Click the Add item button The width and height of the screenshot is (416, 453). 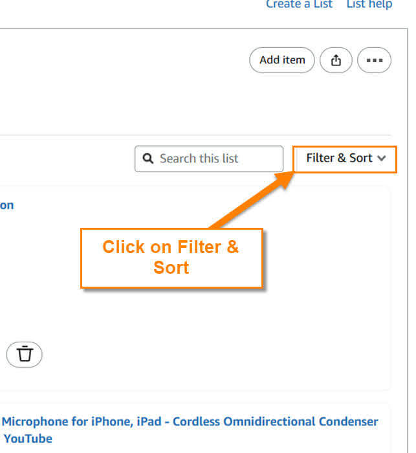tap(282, 60)
